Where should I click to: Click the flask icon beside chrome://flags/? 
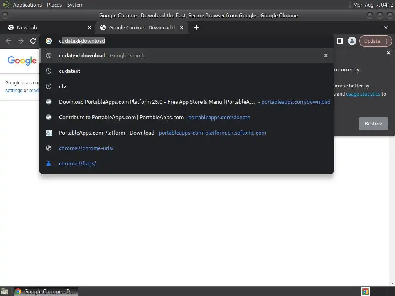click(x=49, y=163)
